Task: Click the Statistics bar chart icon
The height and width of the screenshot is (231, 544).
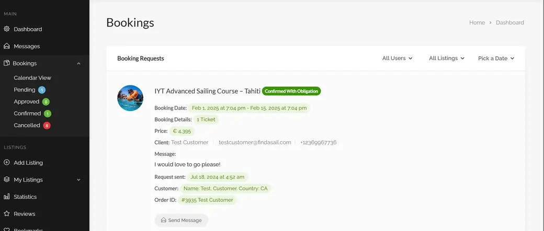Action: coord(7,197)
